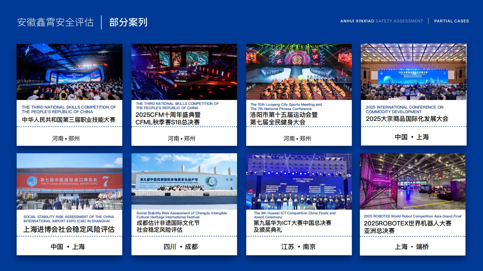Click the 上海 • 端桥 location label

tap(412, 247)
